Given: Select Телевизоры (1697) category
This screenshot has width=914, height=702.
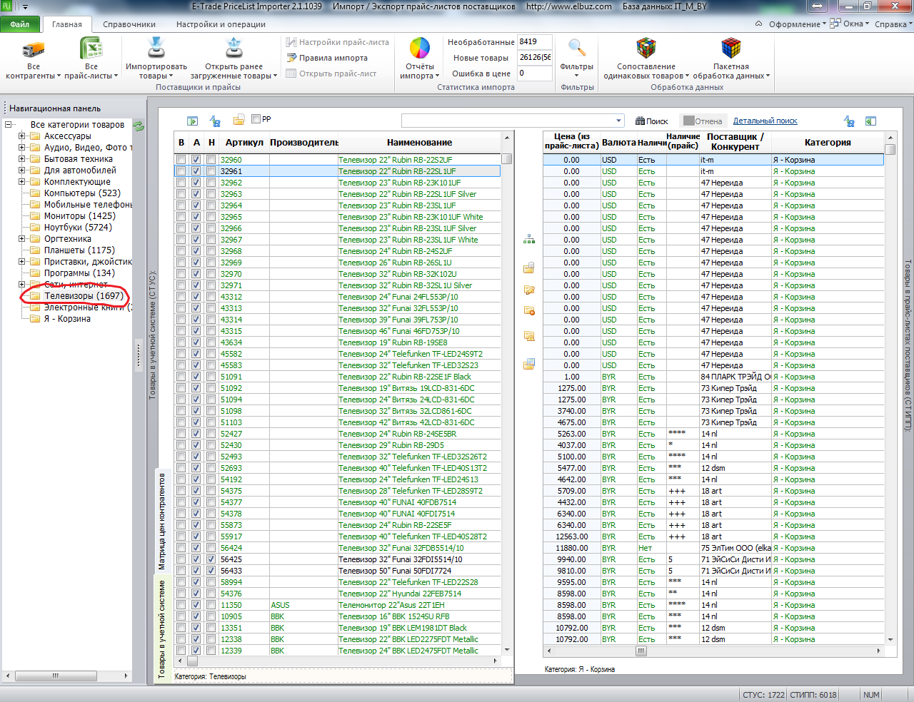Looking at the screenshot, I should pyautogui.click(x=84, y=296).
